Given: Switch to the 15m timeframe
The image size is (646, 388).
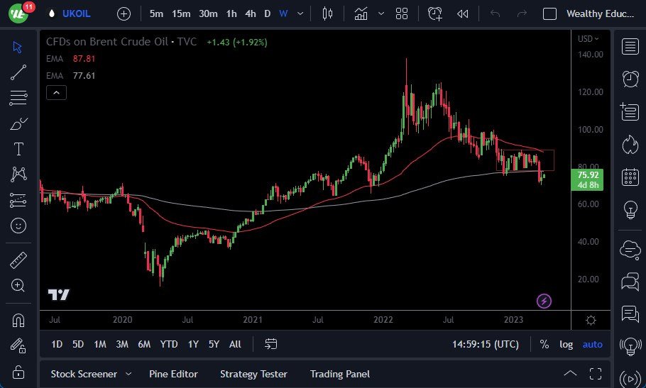Looking at the screenshot, I should pyautogui.click(x=181, y=13).
